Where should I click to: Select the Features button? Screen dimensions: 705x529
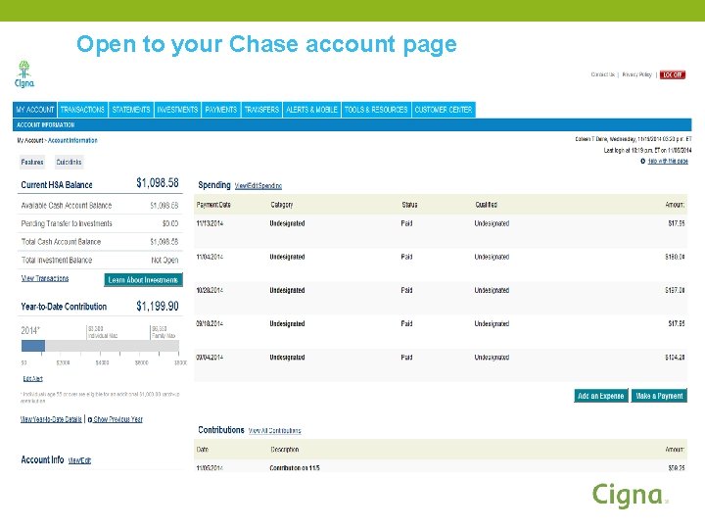point(32,162)
